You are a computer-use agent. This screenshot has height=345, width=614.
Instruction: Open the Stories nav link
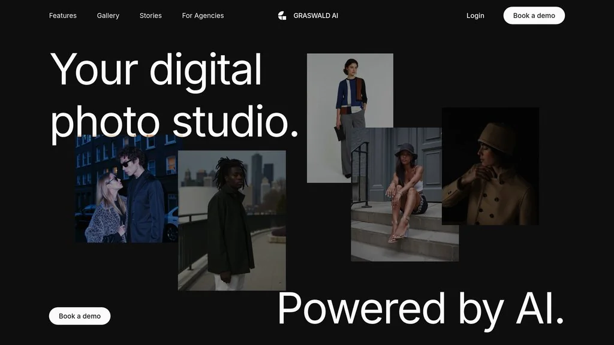click(151, 16)
